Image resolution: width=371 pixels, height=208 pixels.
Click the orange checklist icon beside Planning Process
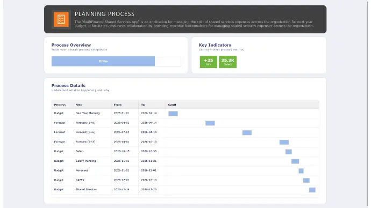[61, 19]
